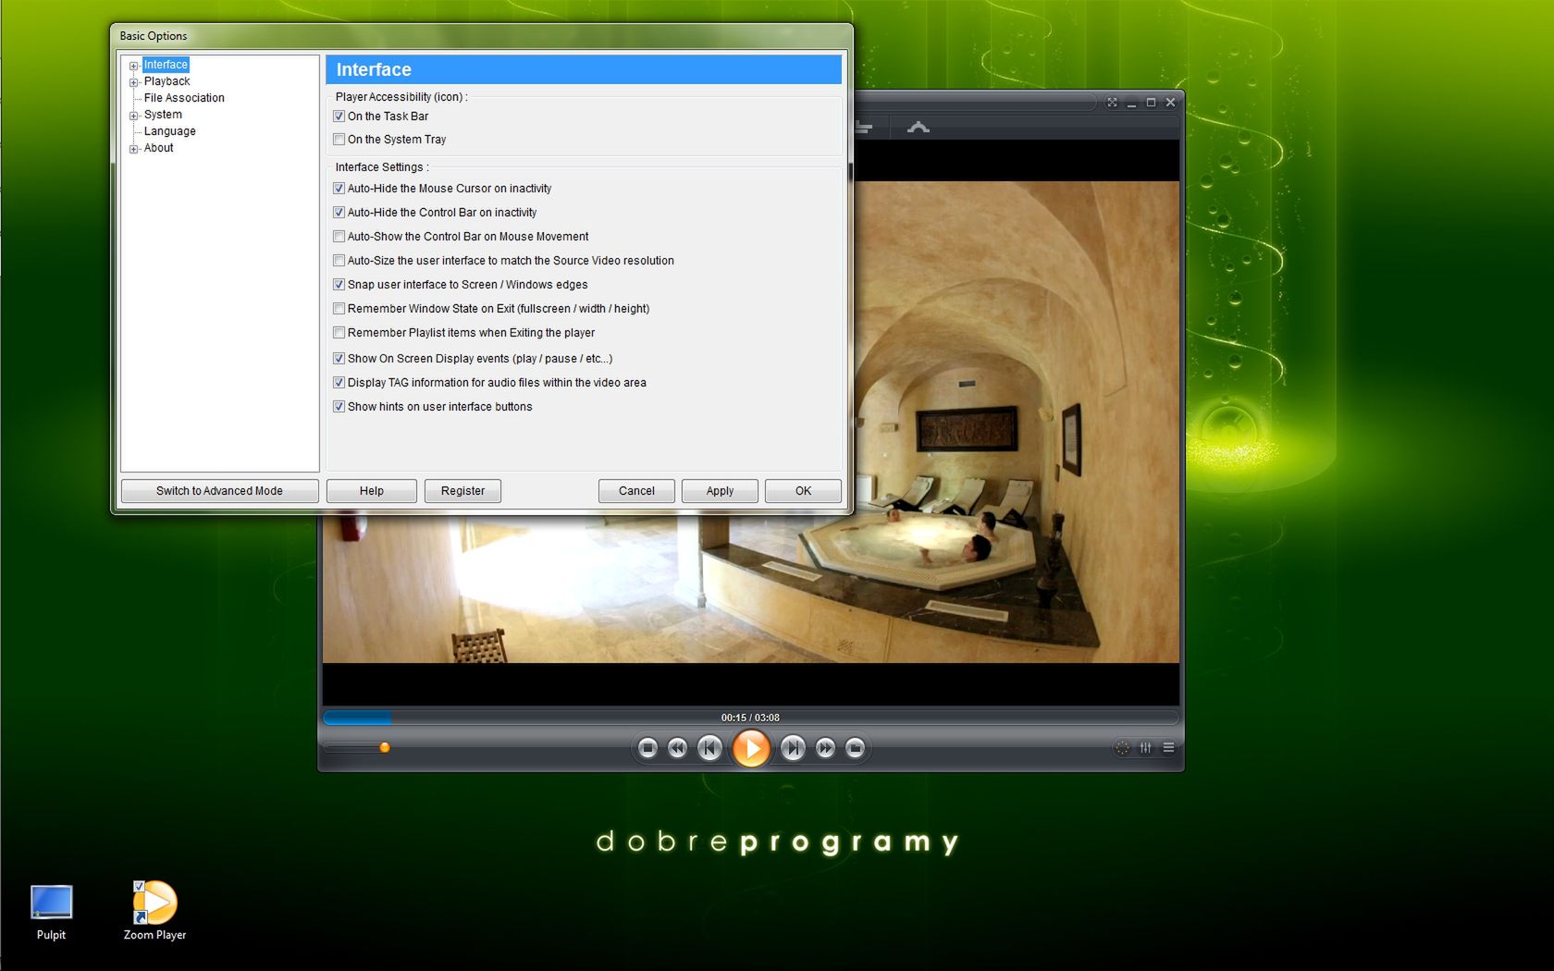The image size is (1554, 971).
Task: Select System in the options tree
Action: click(x=163, y=115)
